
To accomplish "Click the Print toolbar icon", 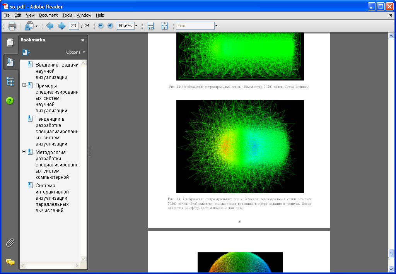I will tap(12, 26).
